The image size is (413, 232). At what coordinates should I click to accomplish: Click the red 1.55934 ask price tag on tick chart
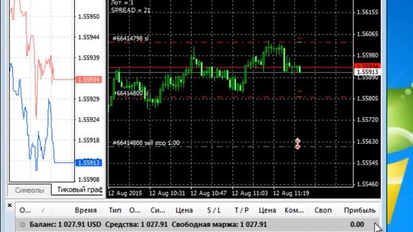point(89,79)
